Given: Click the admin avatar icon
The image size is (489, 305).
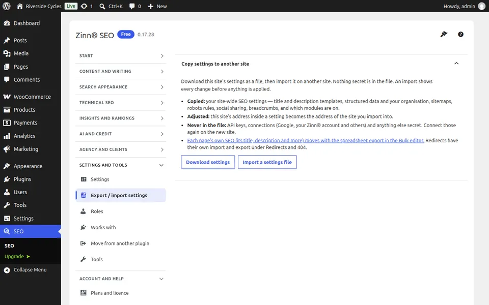Looking at the screenshot, I should pyautogui.click(x=482, y=6).
